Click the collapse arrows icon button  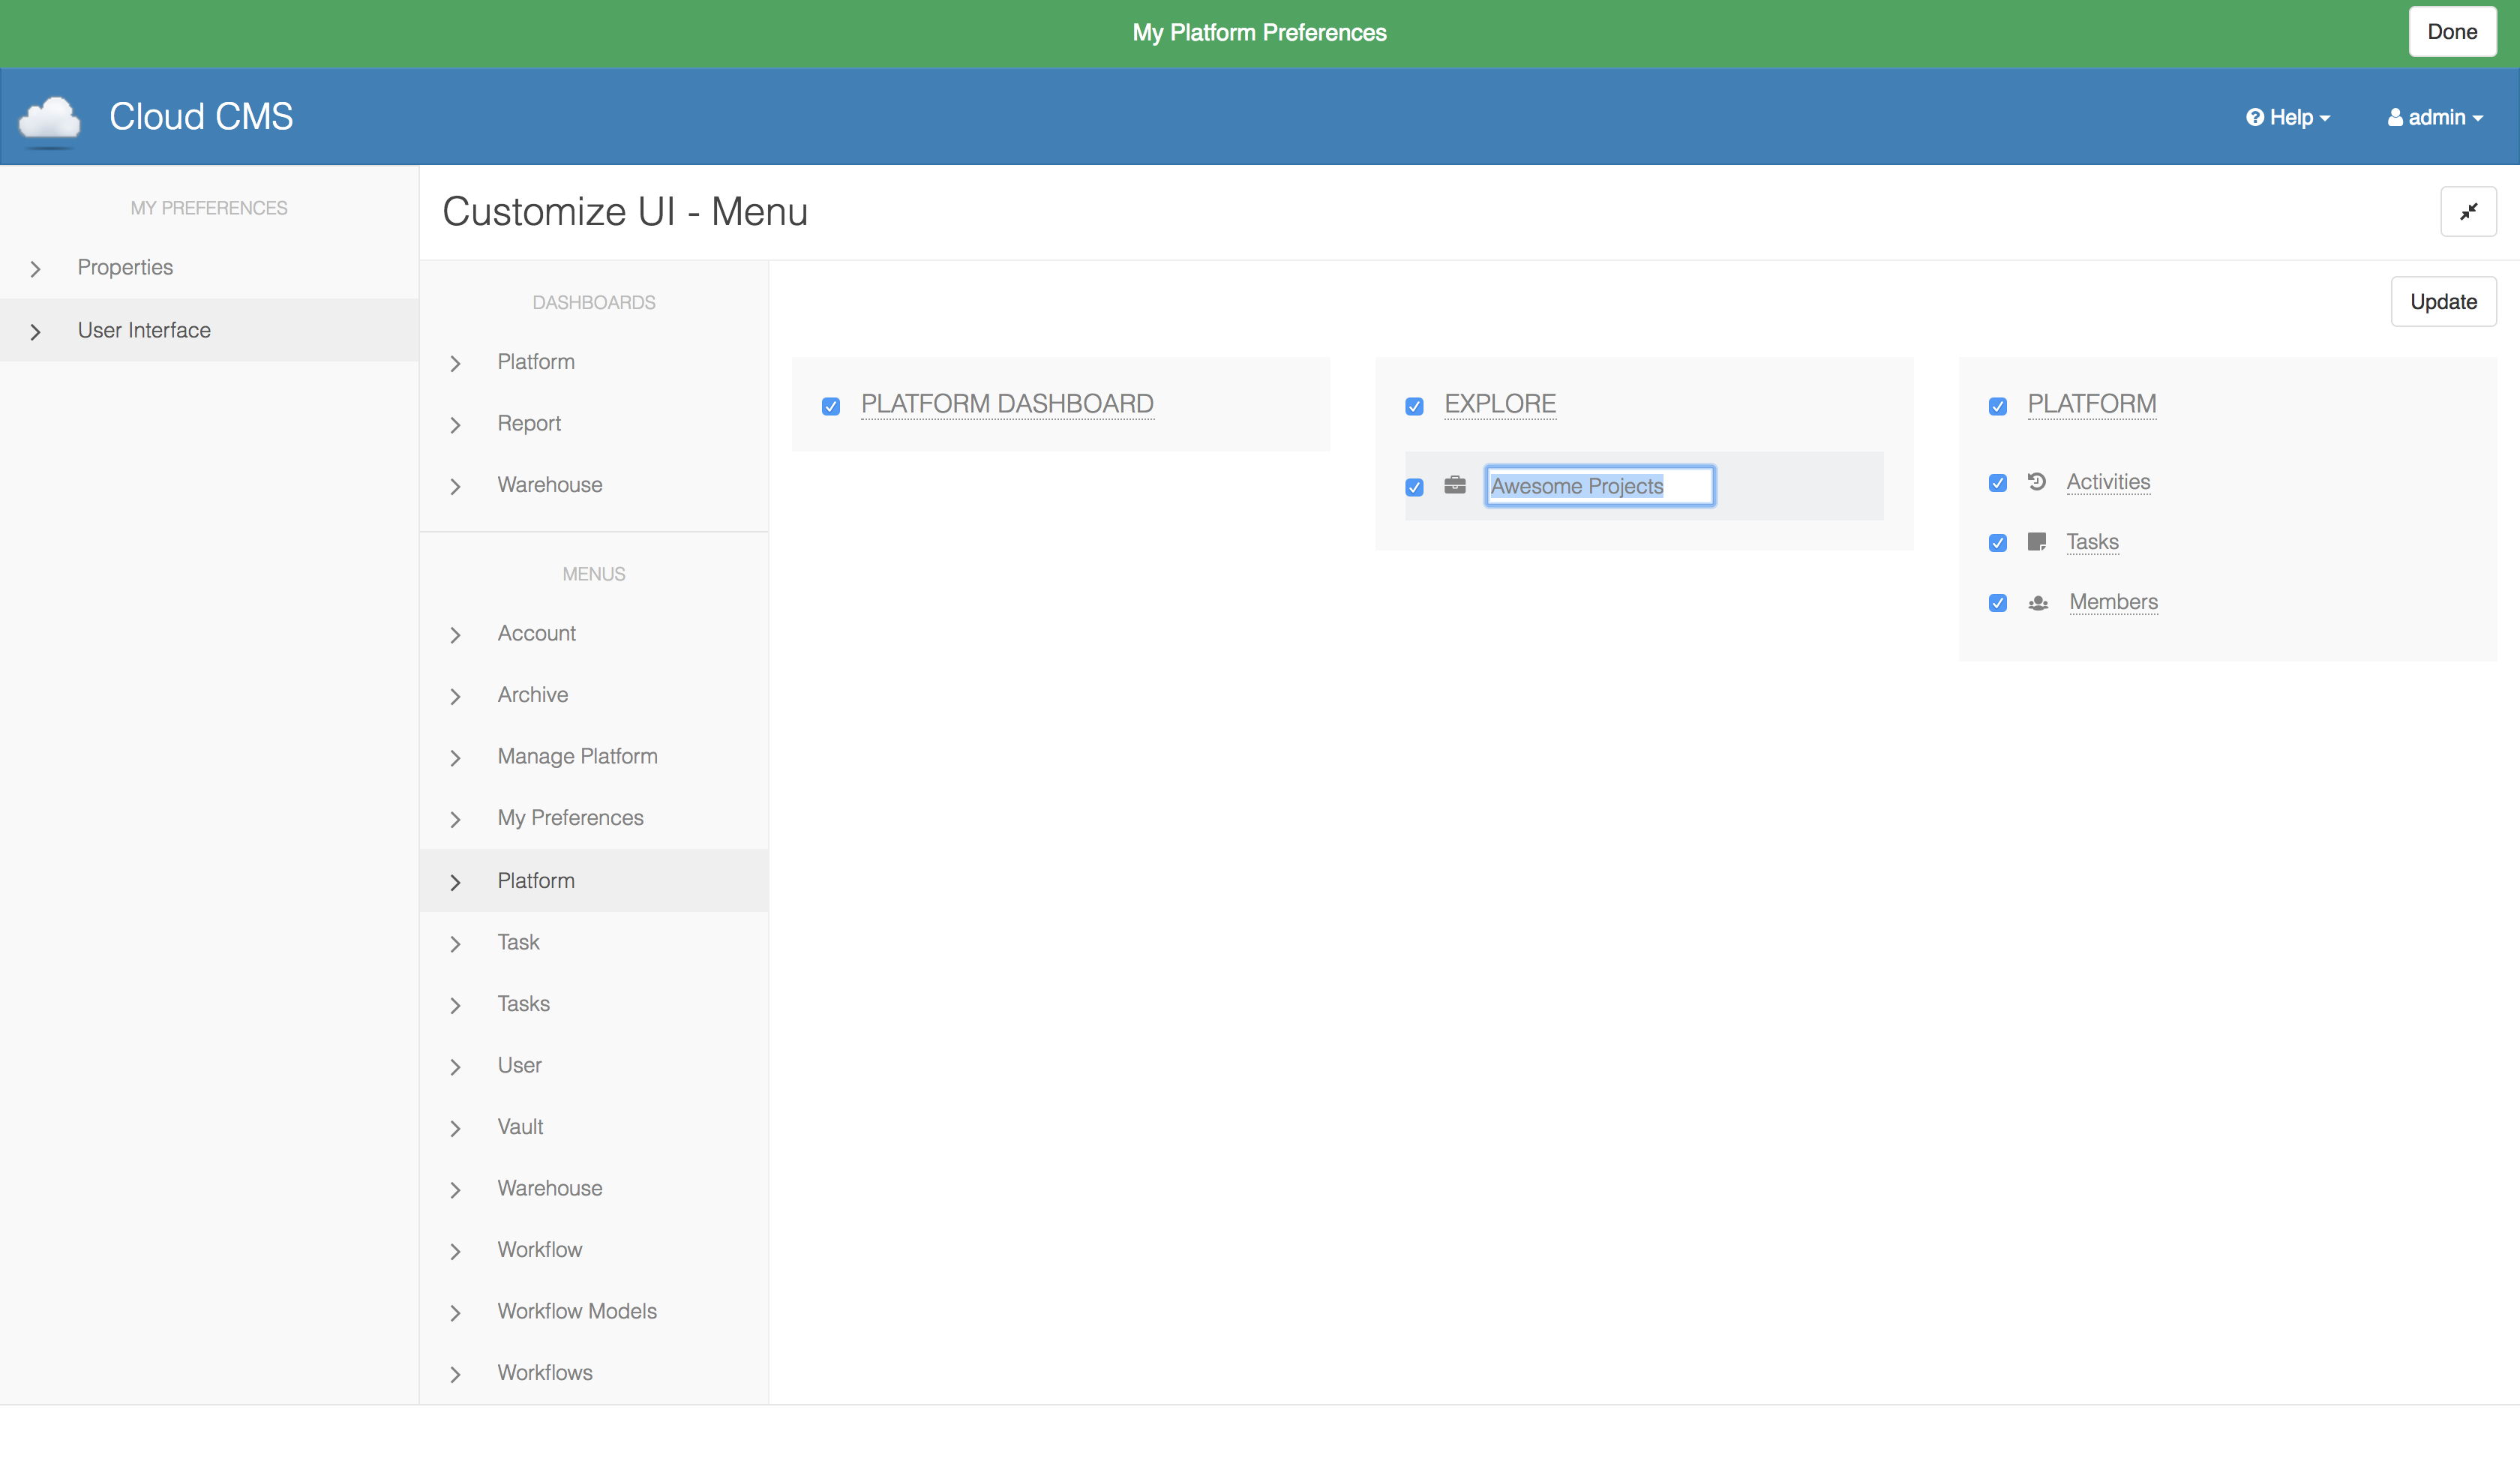(x=2468, y=211)
